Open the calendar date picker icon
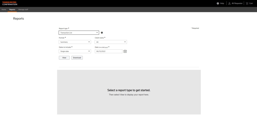 tap(125, 51)
